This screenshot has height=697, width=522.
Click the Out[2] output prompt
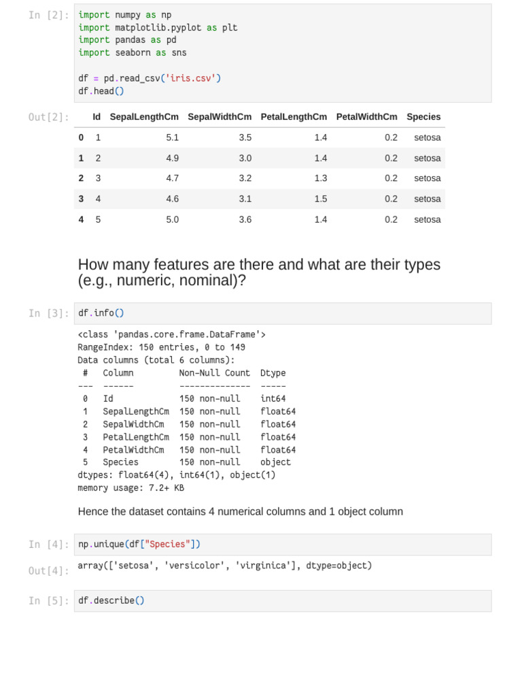49,117
